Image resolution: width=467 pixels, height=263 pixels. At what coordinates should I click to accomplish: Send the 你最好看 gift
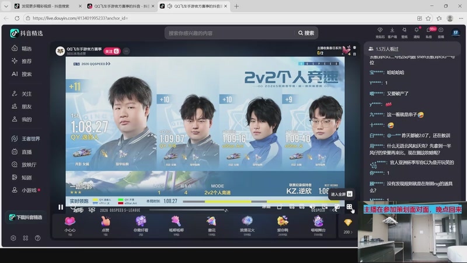coord(141,226)
